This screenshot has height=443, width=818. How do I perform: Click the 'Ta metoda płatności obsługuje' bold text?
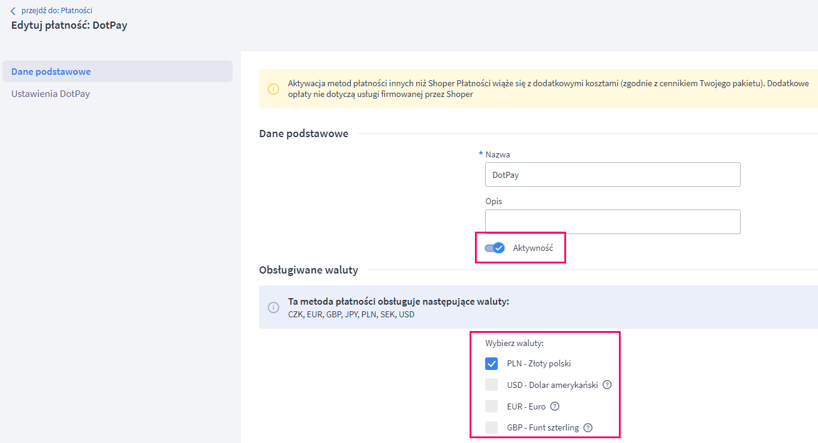point(399,301)
